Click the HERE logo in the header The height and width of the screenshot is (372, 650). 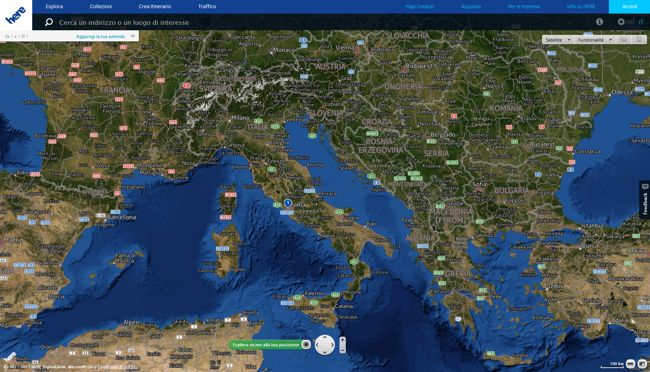click(16, 15)
